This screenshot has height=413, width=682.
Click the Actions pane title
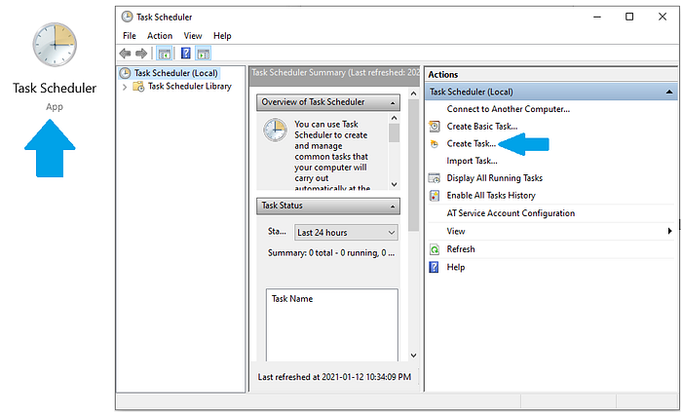pos(442,74)
